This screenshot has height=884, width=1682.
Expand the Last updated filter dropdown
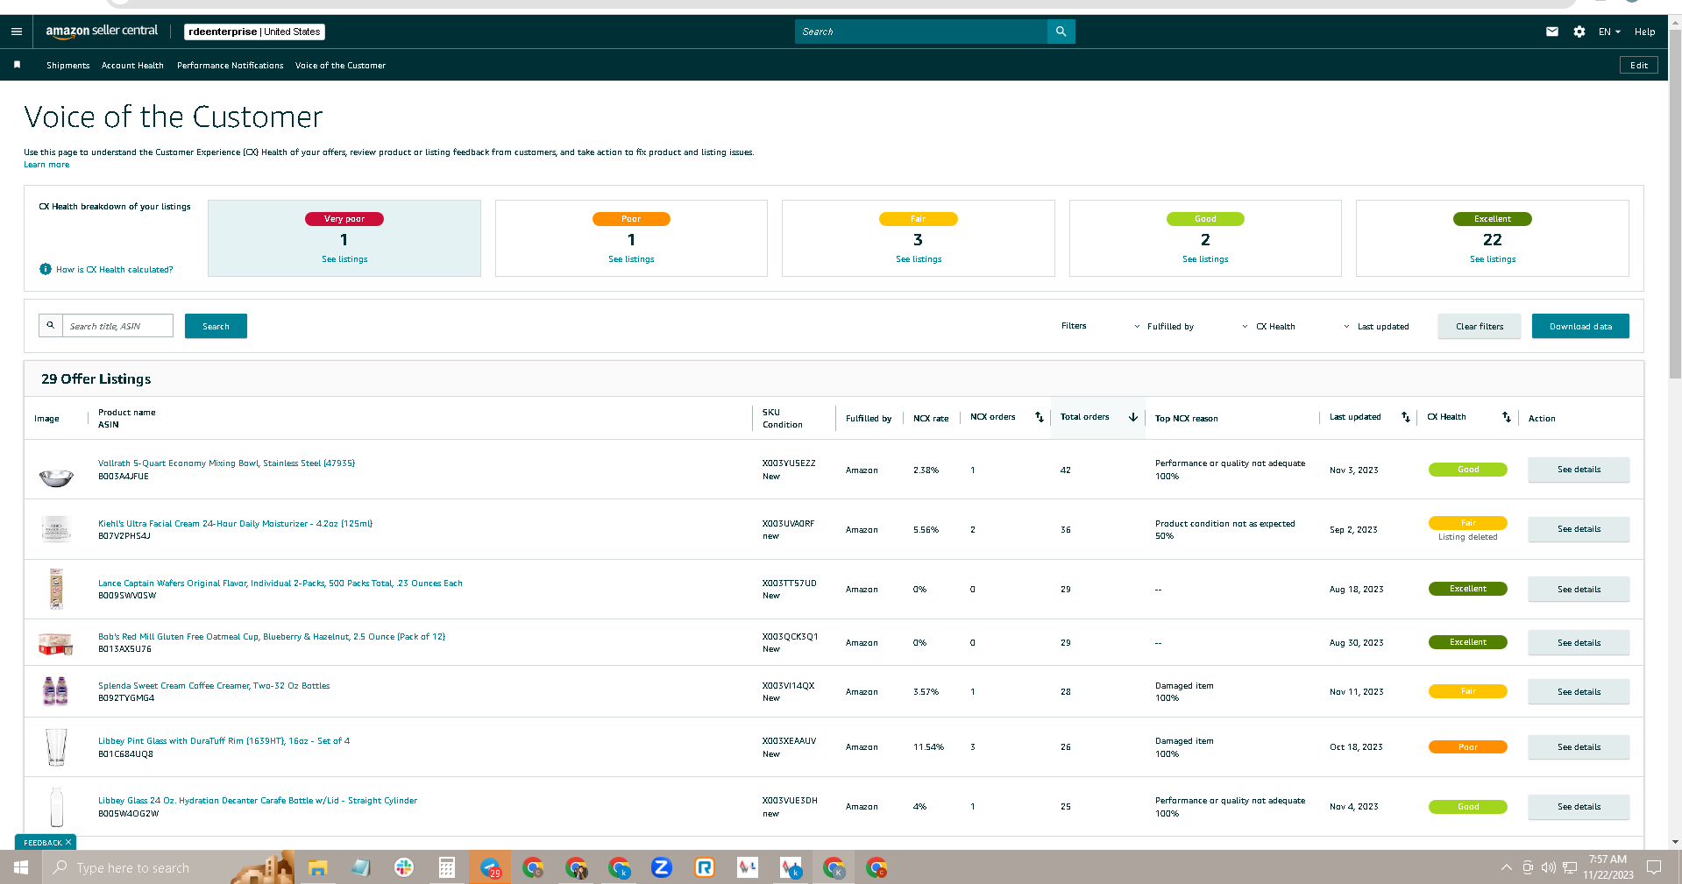coord(1376,327)
